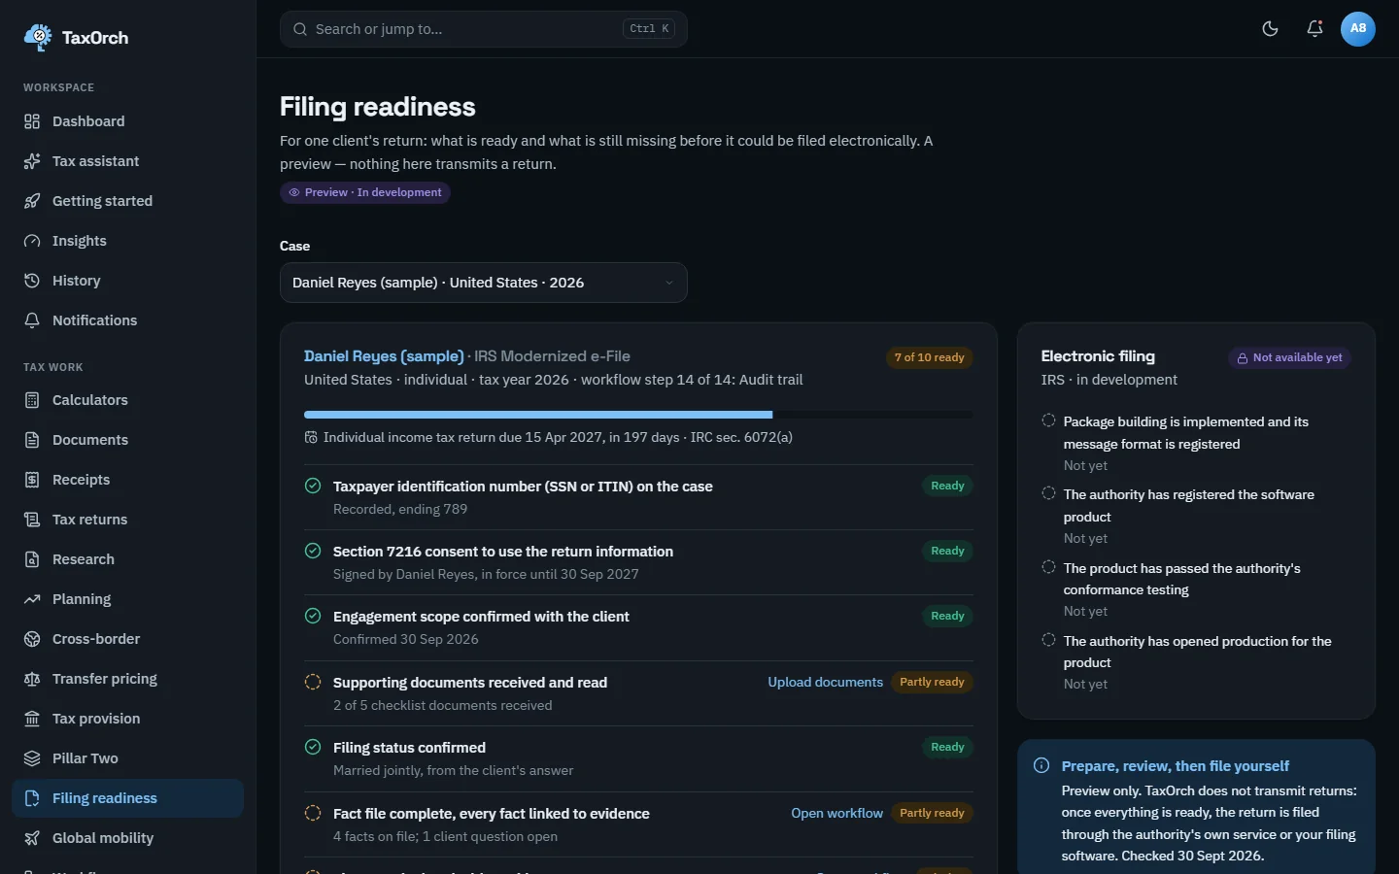Click check icon for Taxpayer identification number
This screenshot has width=1399, height=874.
pyautogui.click(x=313, y=486)
